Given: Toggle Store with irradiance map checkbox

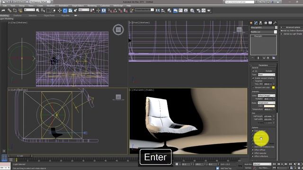Looking at the screenshot, I should [253, 147].
